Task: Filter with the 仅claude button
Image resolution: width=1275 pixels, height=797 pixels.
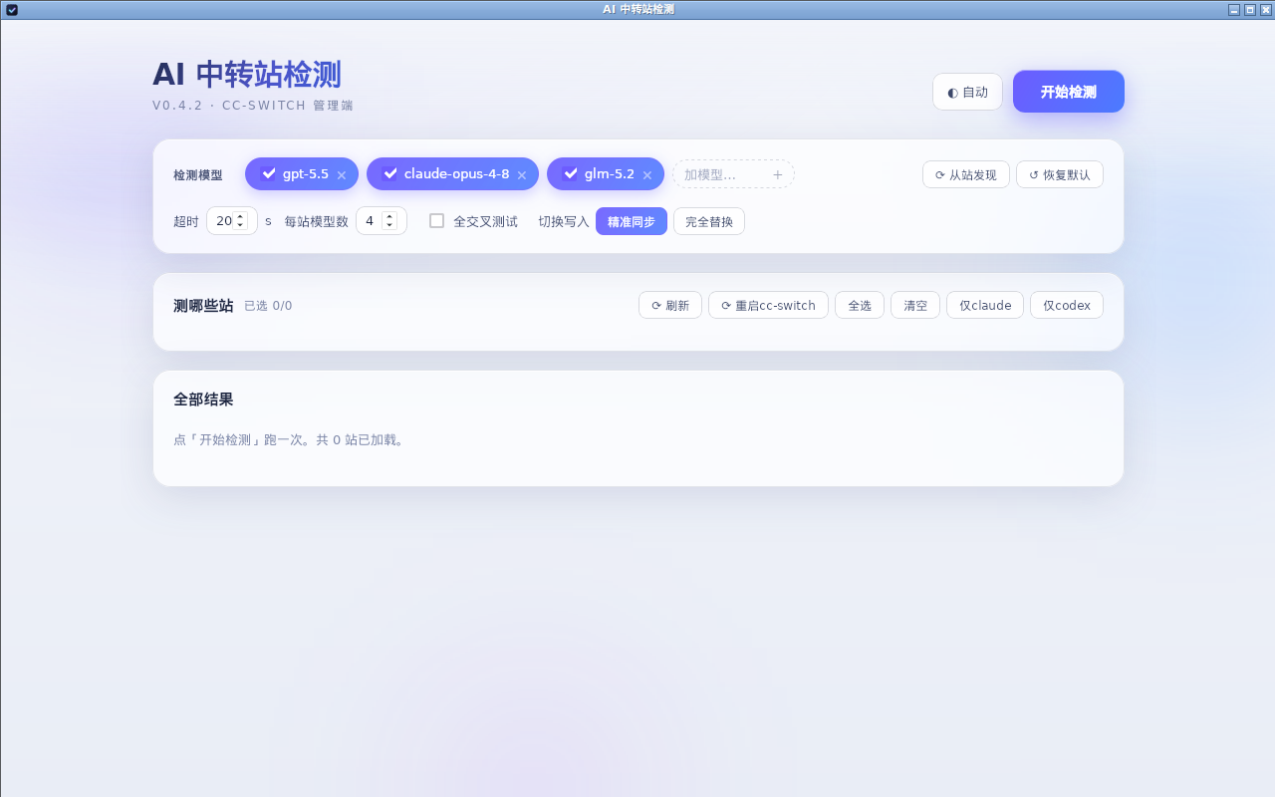Action: click(985, 305)
